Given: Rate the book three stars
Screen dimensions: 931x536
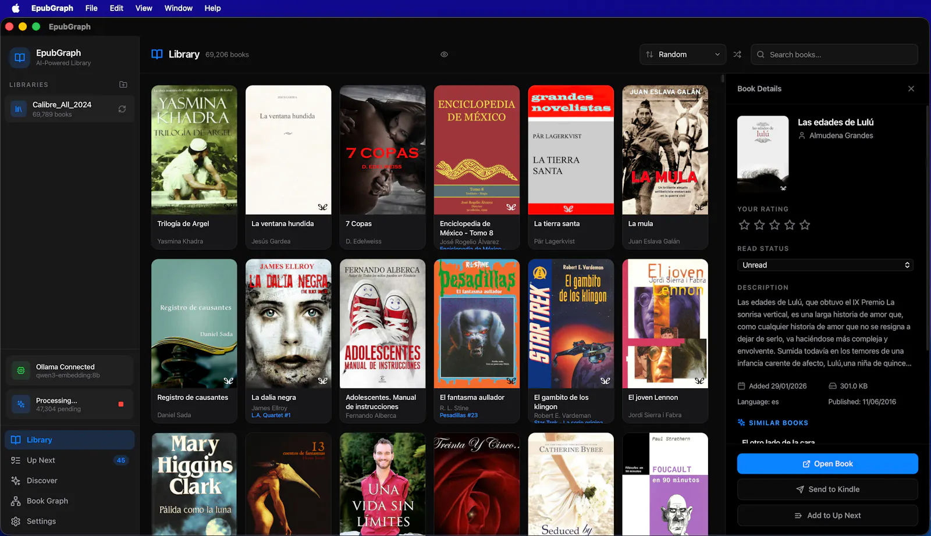Looking at the screenshot, I should click(774, 224).
